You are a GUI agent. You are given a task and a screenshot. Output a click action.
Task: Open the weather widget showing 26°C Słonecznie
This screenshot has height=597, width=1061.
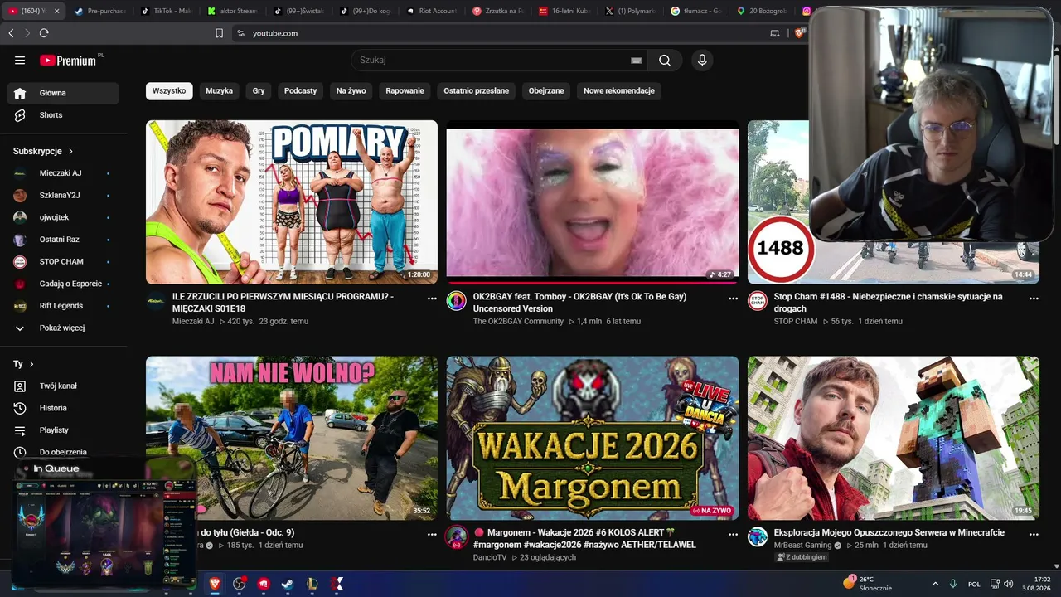[x=868, y=584]
